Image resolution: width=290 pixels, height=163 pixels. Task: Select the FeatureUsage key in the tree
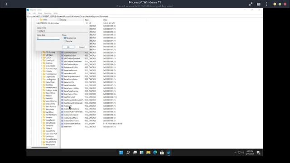(51, 68)
